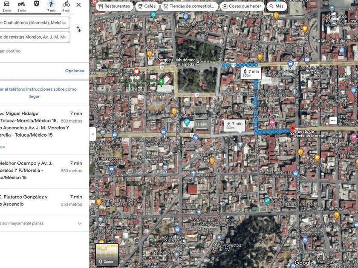Filter the map by Cafés
Image resolution: width=358 pixels, height=268 pixels.
[x=147, y=6]
